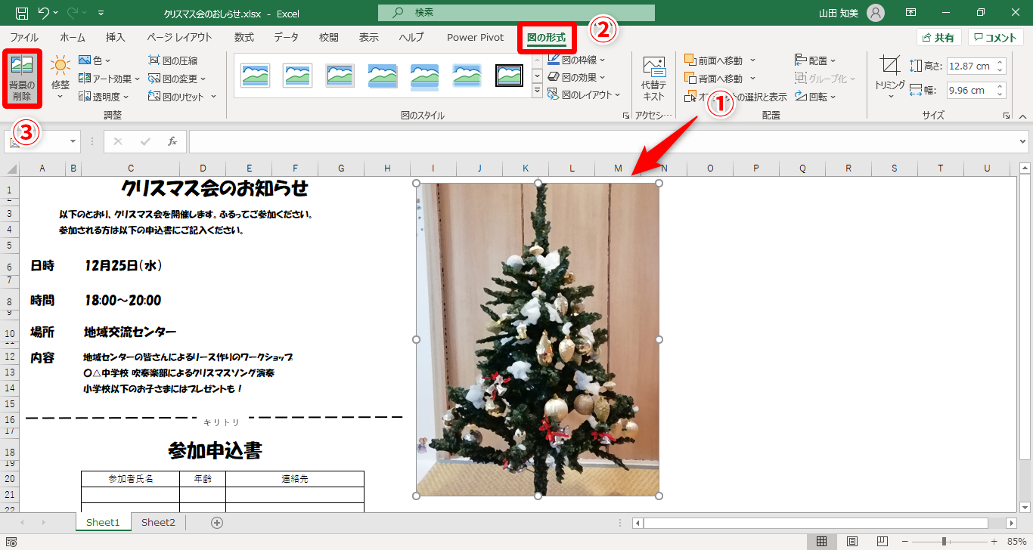Open the 数式 tab
Image resolution: width=1033 pixels, height=550 pixels.
tap(244, 37)
